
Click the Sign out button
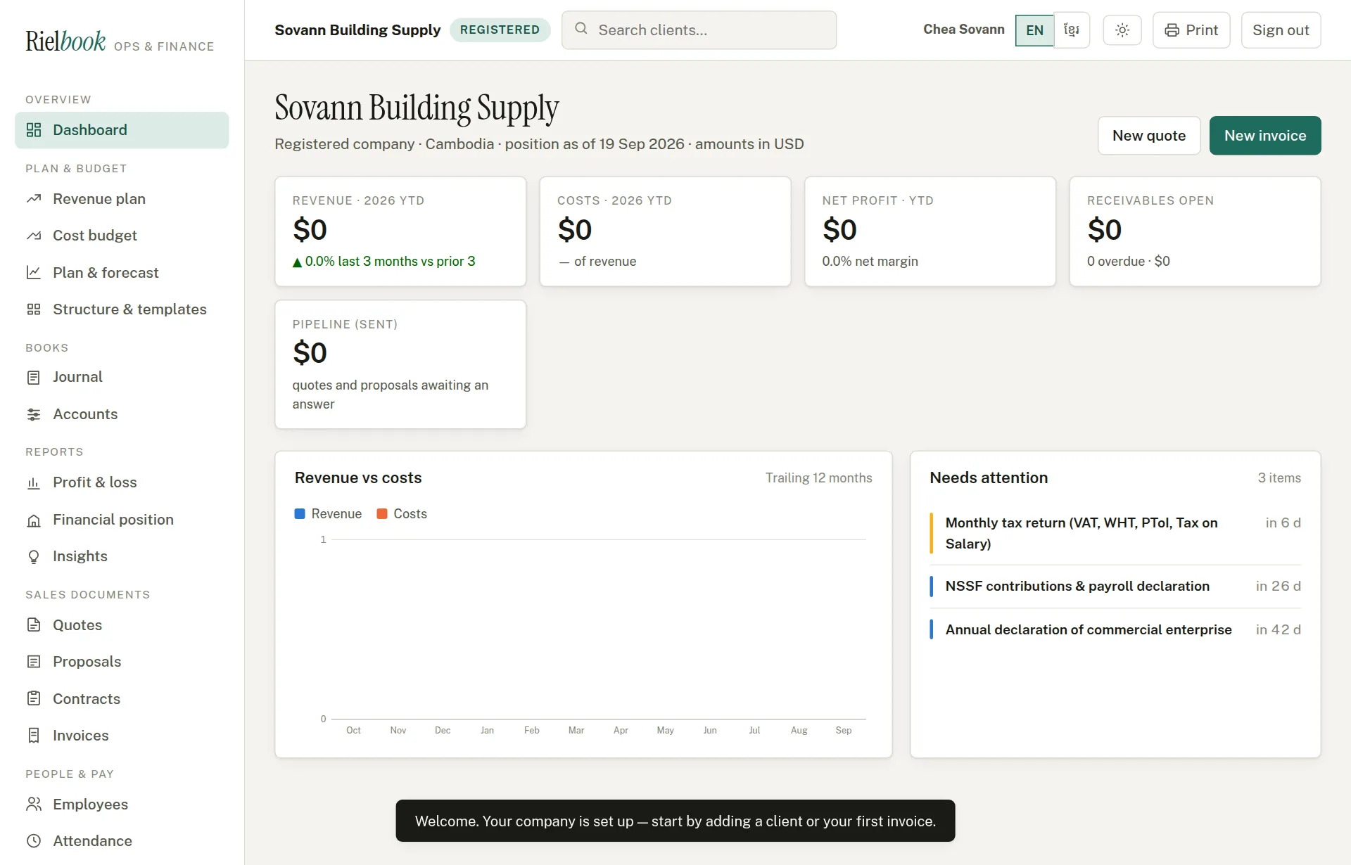[x=1280, y=30]
